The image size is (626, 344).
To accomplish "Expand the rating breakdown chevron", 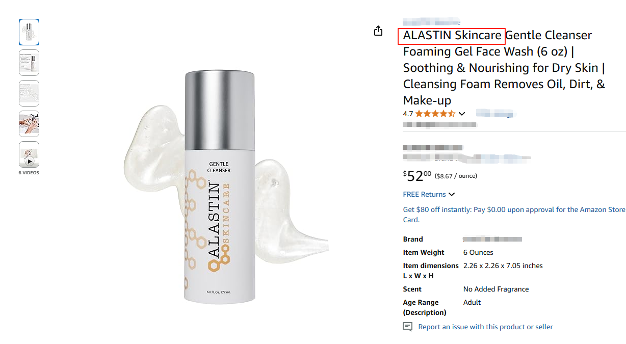I will [x=462, y=114].
